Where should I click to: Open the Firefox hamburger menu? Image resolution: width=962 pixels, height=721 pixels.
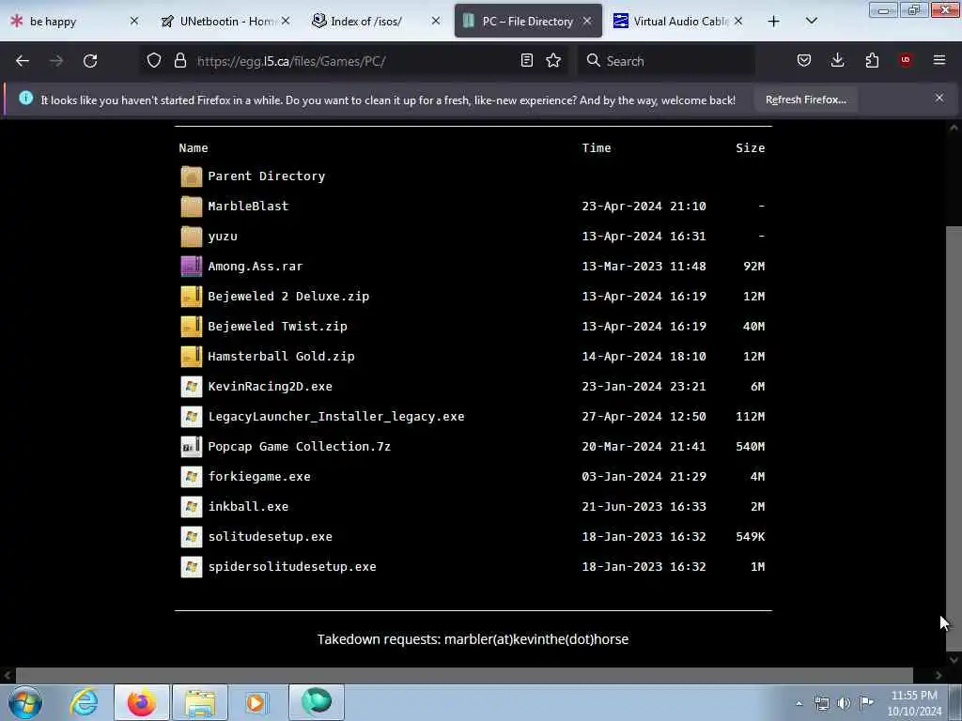(939, 60)
